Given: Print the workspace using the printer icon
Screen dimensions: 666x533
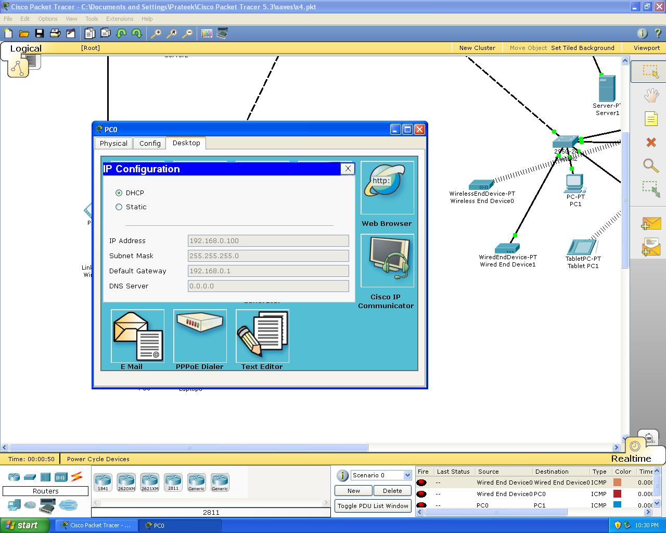Looking at the screenshot, I should click(55, 33).
